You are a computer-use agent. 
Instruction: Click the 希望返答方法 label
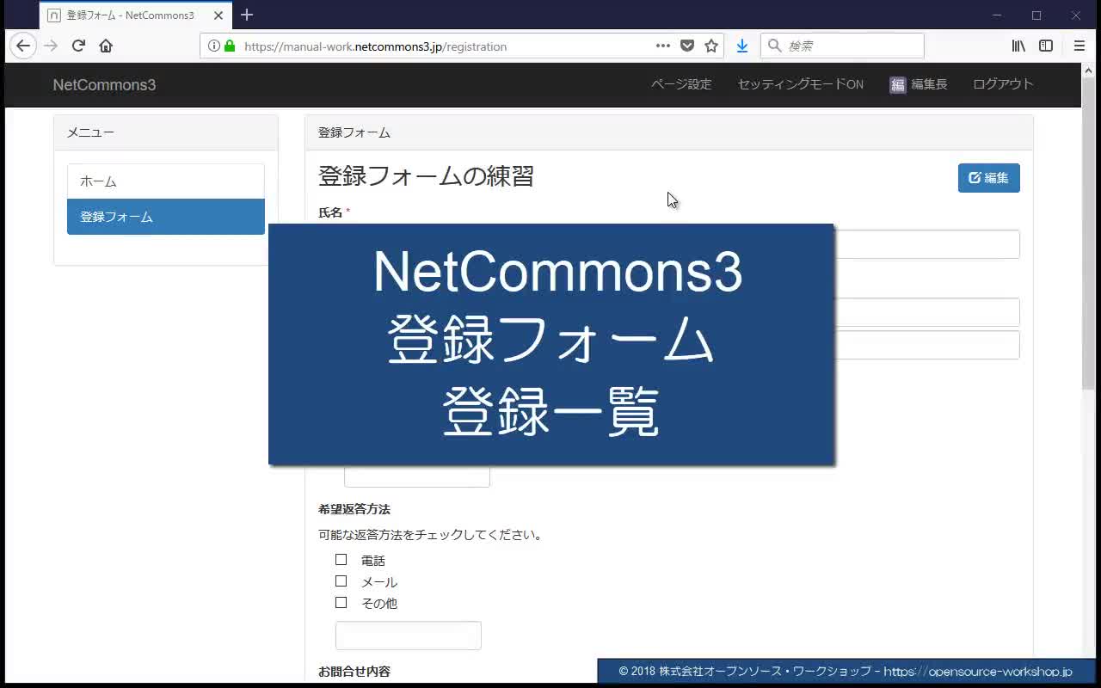354,509
